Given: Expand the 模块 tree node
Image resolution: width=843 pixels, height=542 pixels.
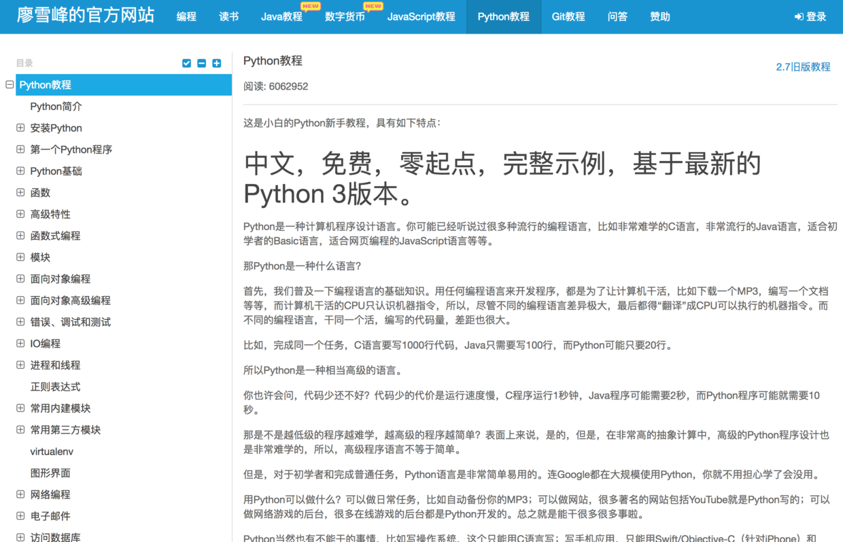Looking at the screenshot, I should (x=20, y=257).
